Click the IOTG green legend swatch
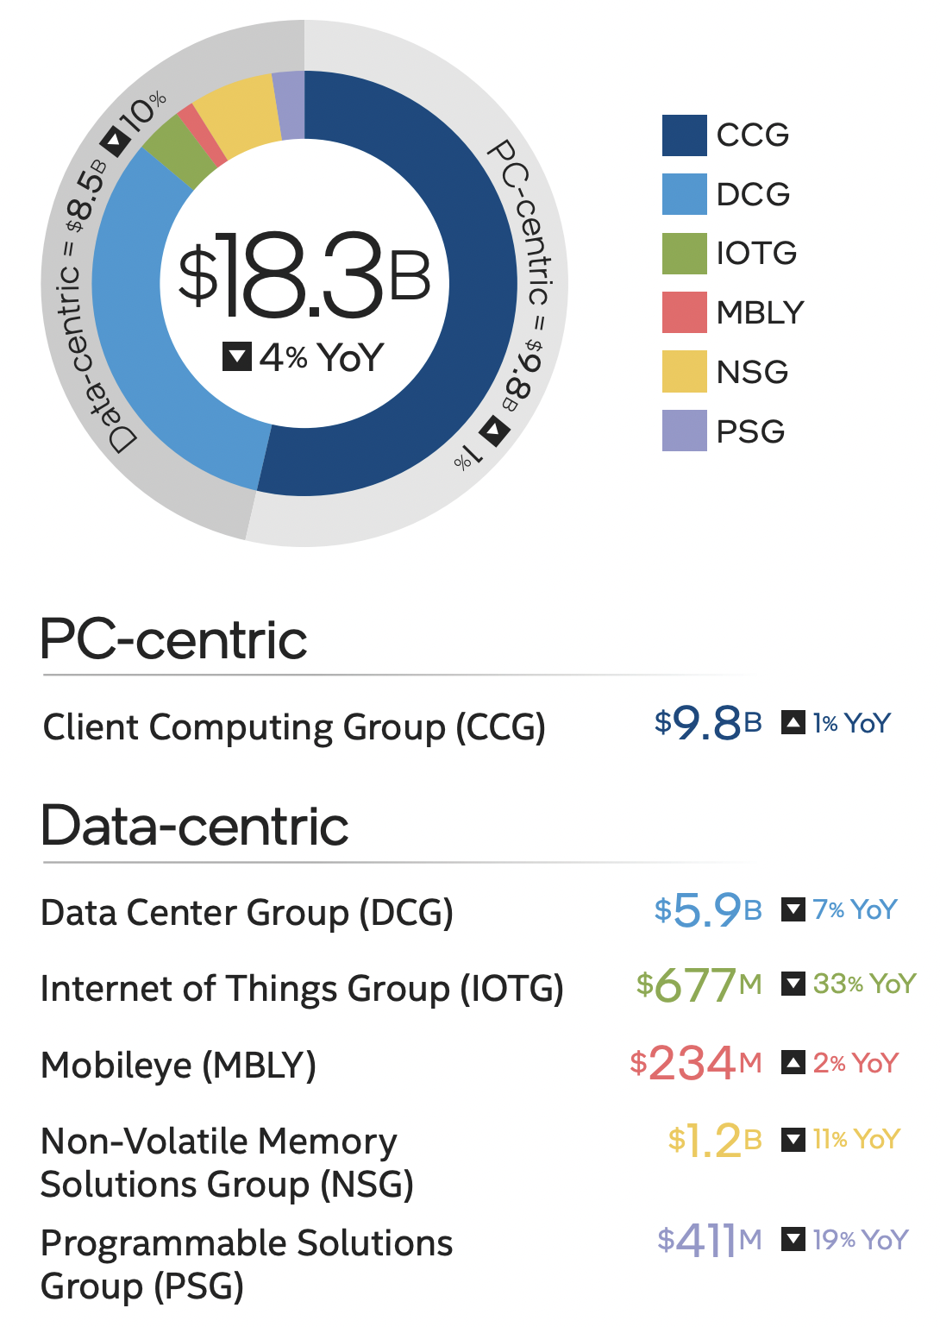This screenshot has height=1327, width=940. tap(684, 254)
